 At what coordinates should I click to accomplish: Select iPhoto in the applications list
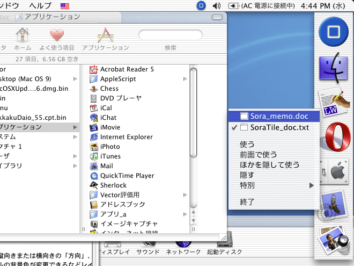105,147
